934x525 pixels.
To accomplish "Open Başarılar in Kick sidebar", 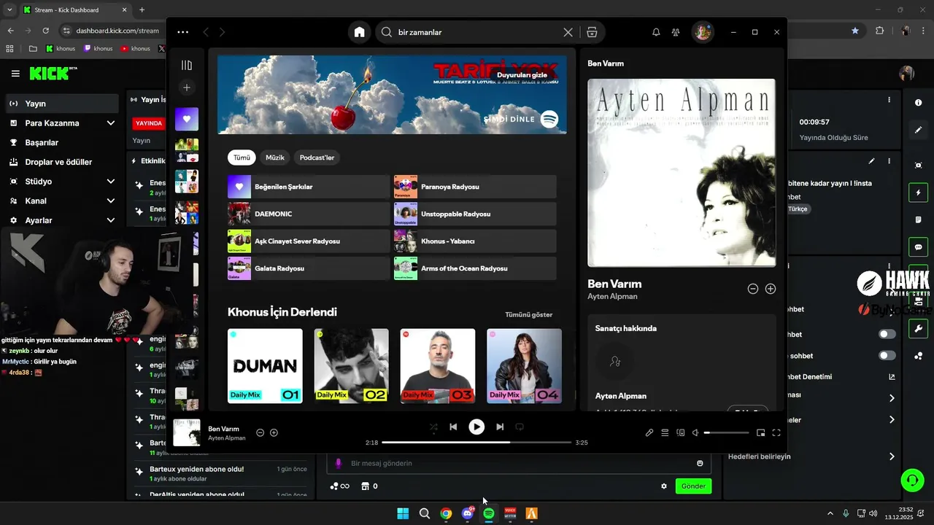I will tap(61, 143).
